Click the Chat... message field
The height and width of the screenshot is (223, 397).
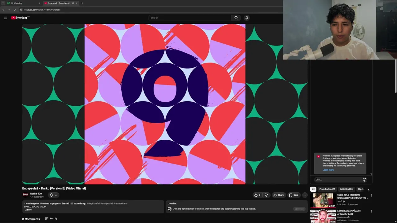pos(338,180)
